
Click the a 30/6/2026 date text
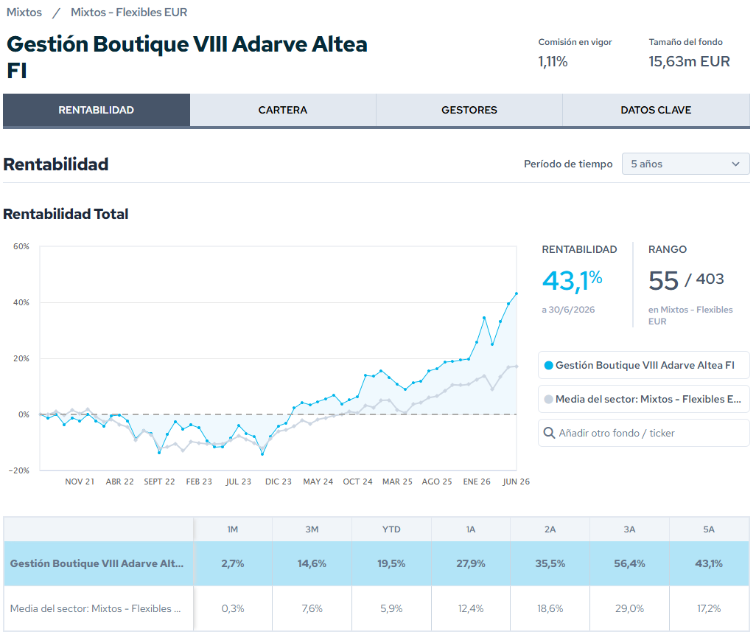(568, 309)
